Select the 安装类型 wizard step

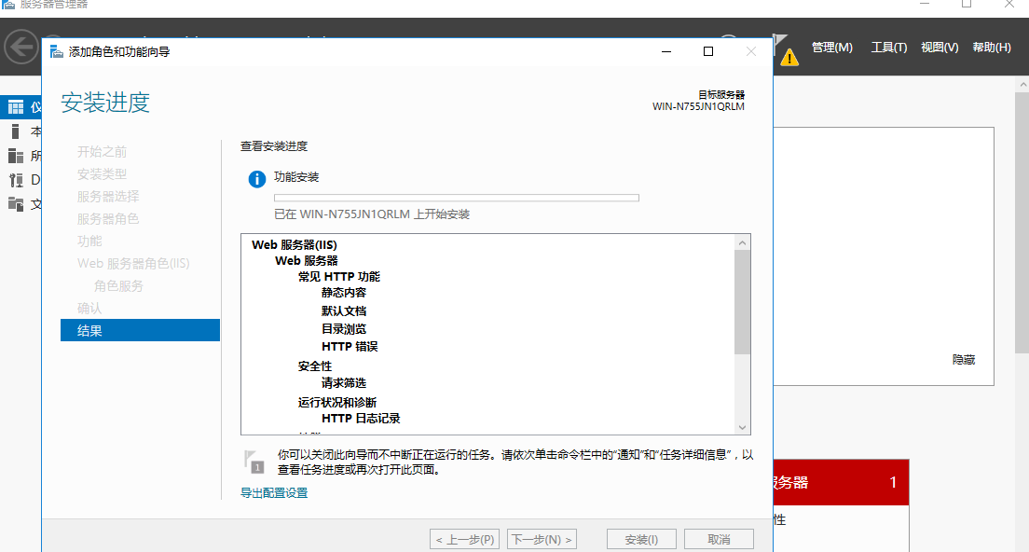tap(102, 174)
